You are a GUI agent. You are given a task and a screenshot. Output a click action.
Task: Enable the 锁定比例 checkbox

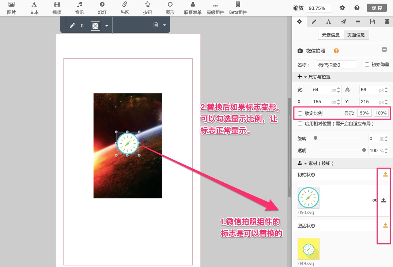coord(301,113)
